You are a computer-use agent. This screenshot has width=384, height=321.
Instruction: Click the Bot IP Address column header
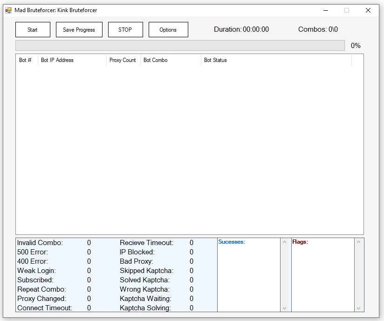click(x=72, y=60)
